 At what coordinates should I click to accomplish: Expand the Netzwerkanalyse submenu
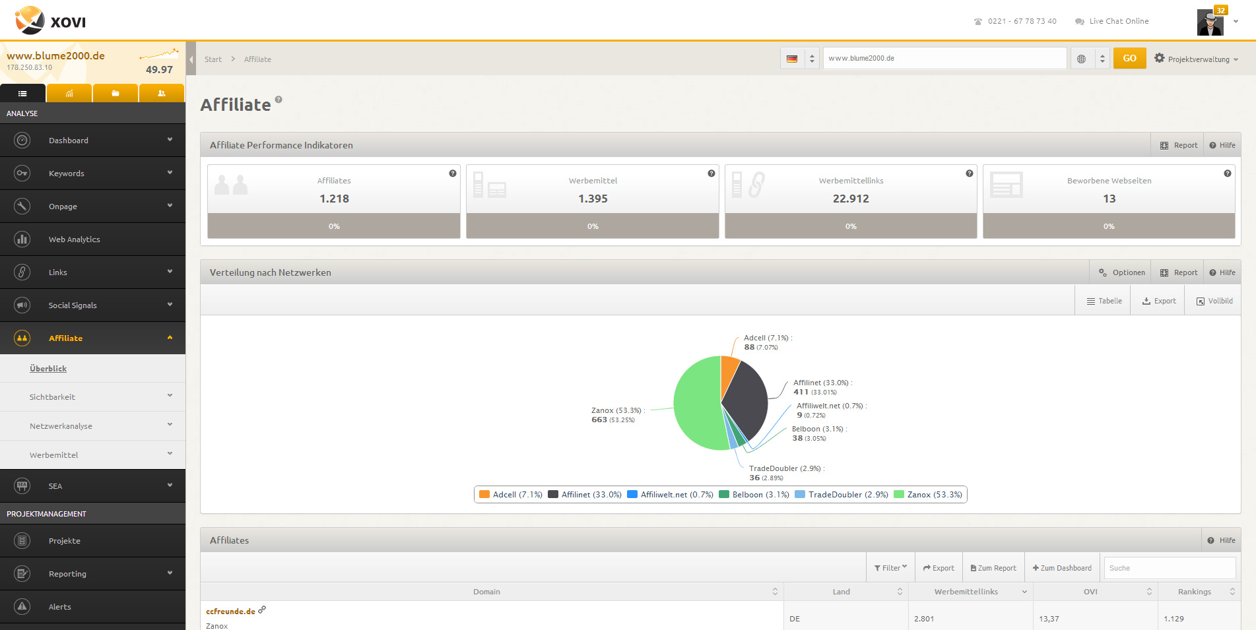tap(92, 426)
